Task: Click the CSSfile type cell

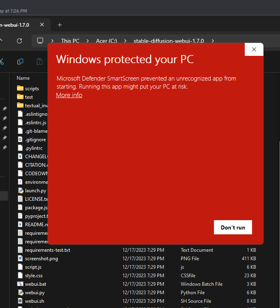Action: 188,276
